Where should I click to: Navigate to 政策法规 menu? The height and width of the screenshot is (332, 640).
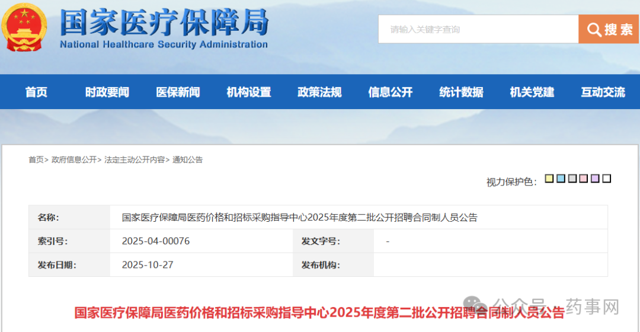(319, 92)
